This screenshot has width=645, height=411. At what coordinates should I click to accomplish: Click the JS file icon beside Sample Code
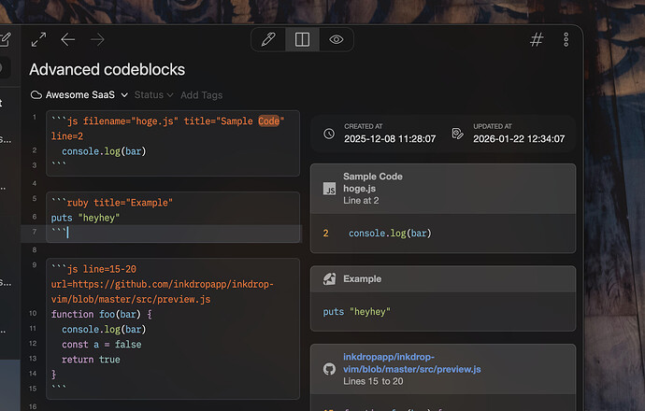(329, 189)
